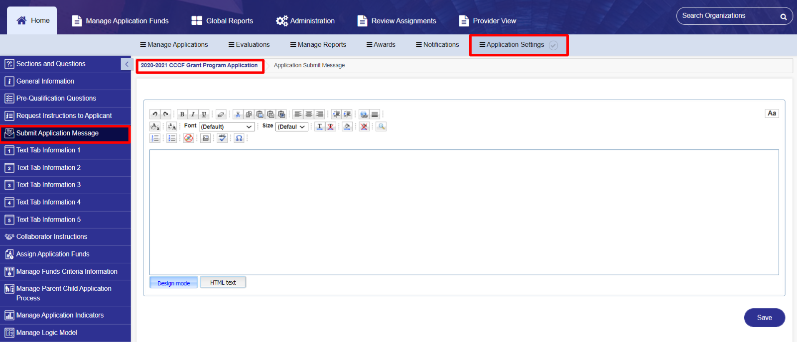Pick the text foreground color tool
Screen dimensions: 797x342
click(319, 126)
